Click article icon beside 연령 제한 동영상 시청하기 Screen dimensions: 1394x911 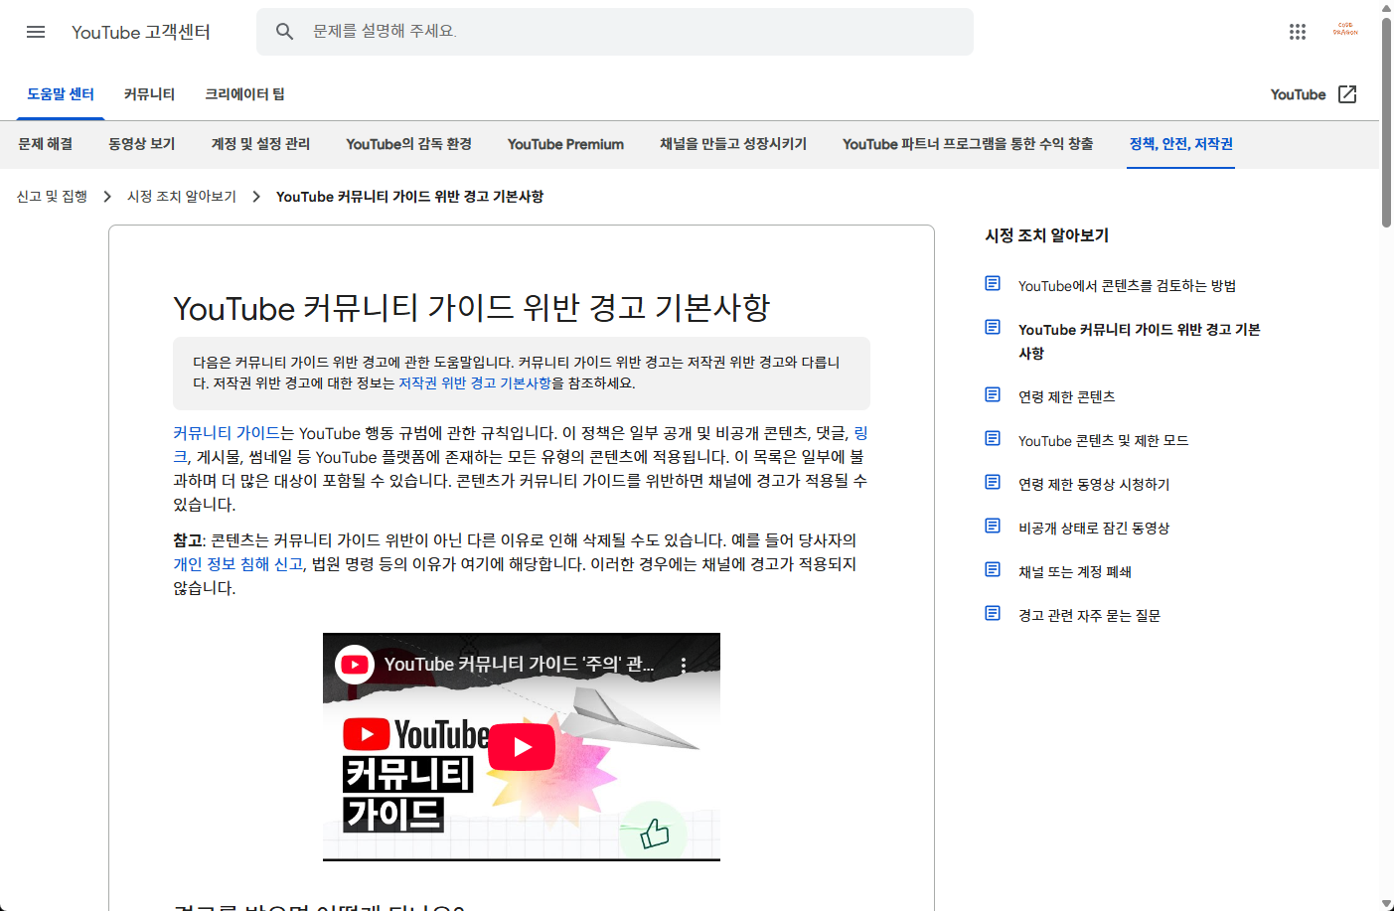(993, 483)
